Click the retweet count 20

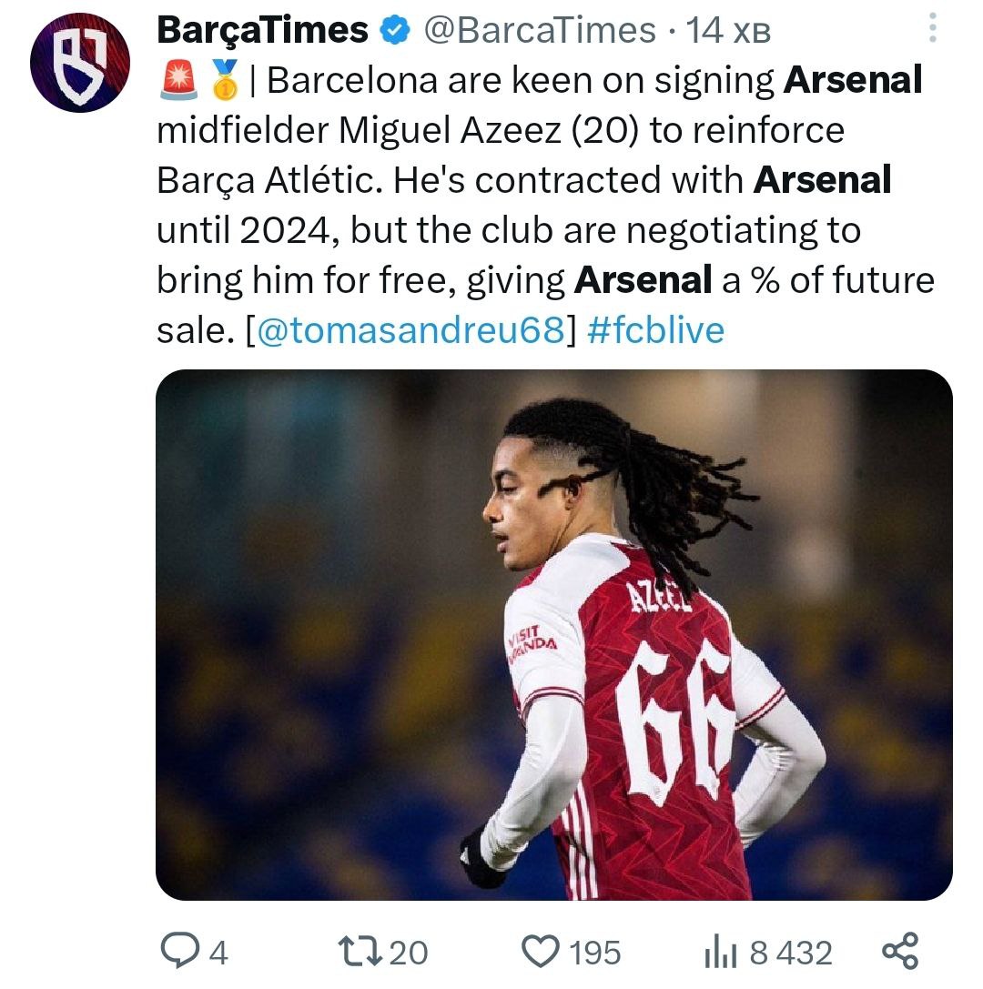coord(408,953)
